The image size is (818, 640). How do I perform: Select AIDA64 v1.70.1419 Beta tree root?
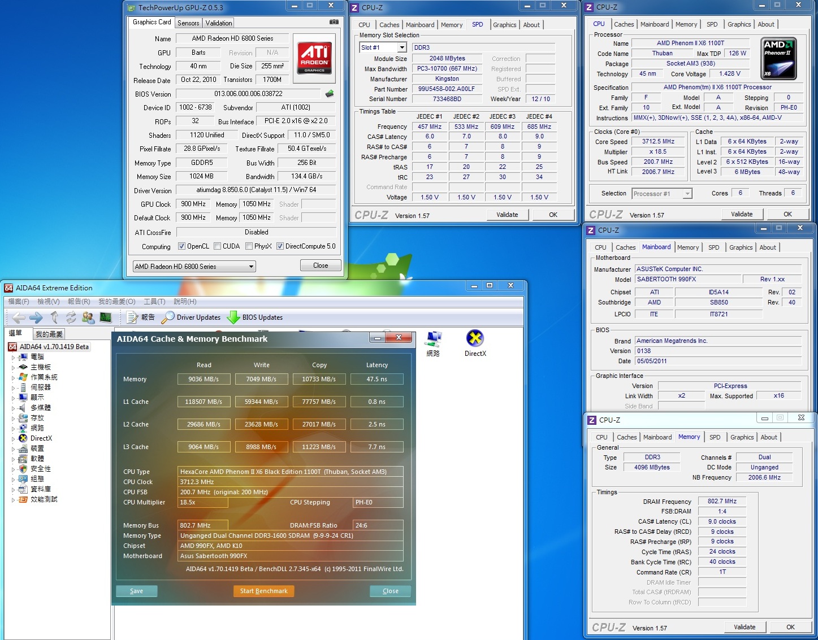[x=54, y=347]
